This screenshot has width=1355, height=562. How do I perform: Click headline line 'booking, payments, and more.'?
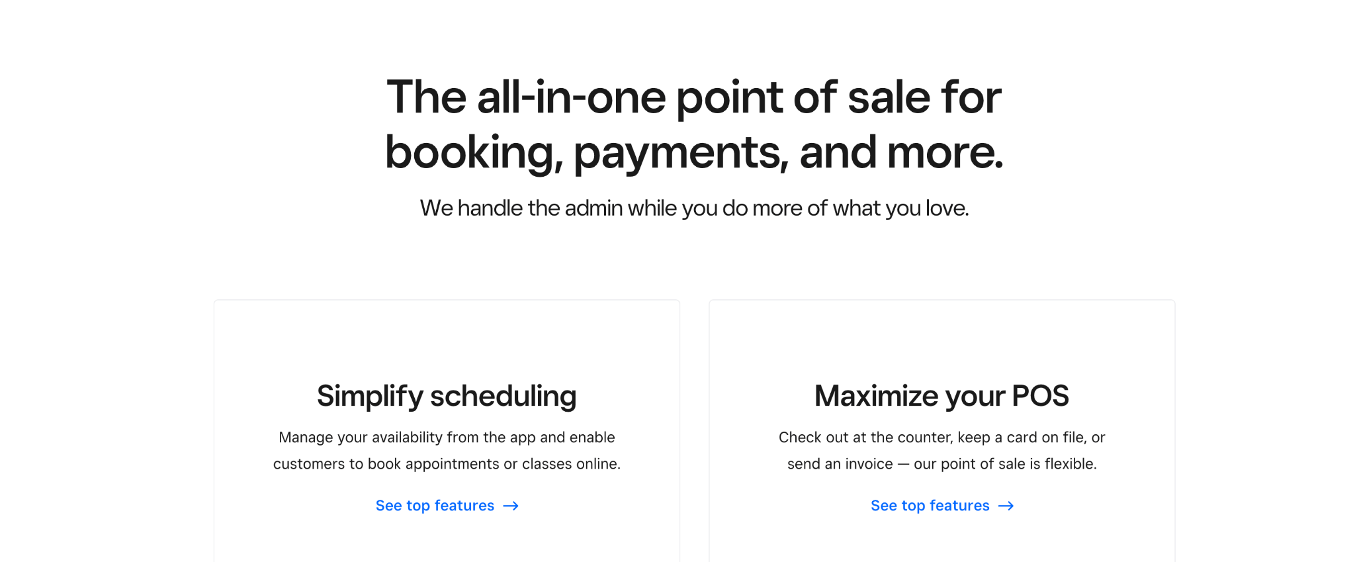pos(694,152)
